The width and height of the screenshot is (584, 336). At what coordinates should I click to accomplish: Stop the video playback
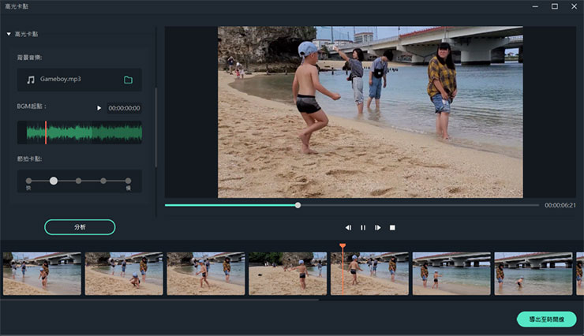click(392, 227)
